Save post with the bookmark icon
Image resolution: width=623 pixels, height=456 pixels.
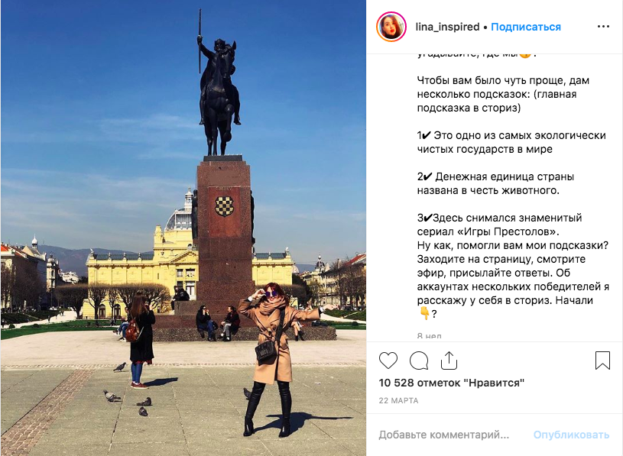tap(602, 361)
